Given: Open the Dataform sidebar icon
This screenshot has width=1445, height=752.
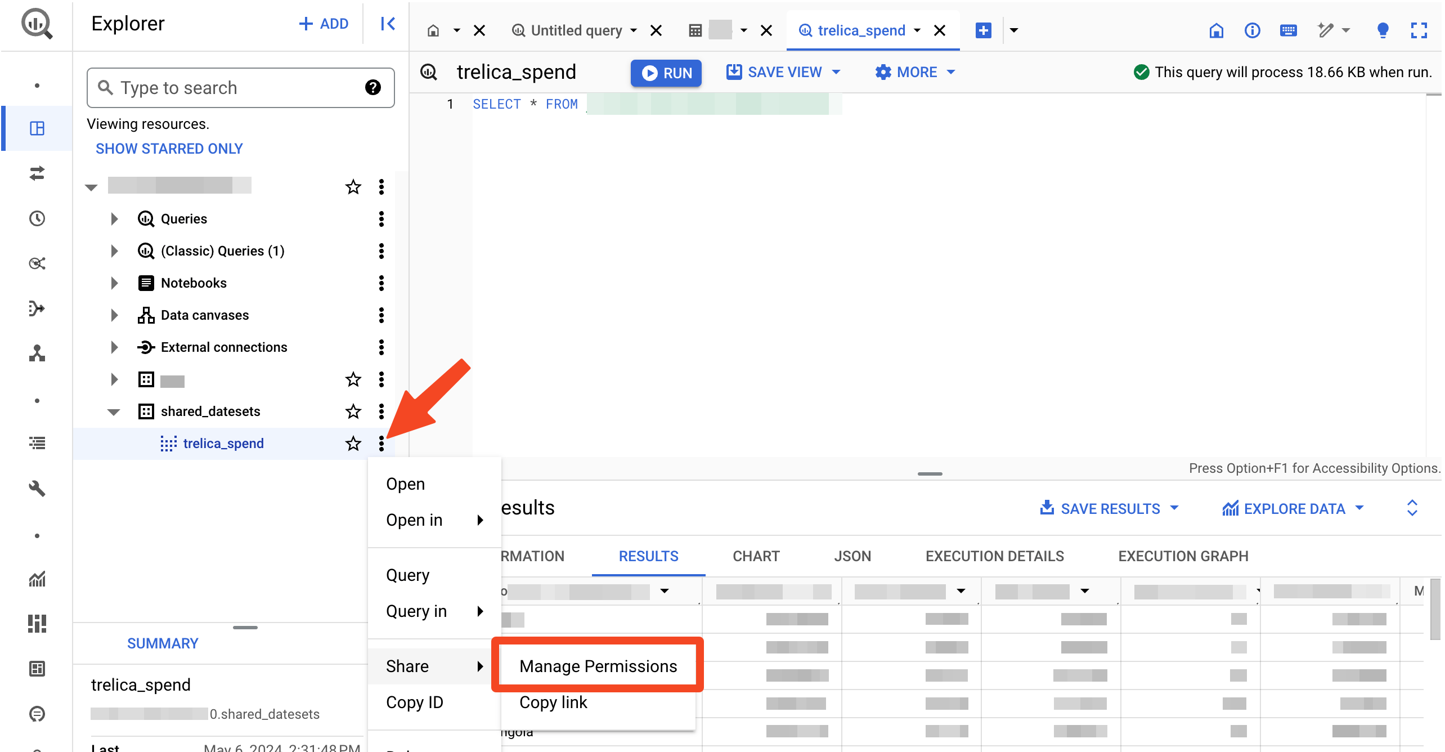Looking at the screenshot, I should 37,308.
